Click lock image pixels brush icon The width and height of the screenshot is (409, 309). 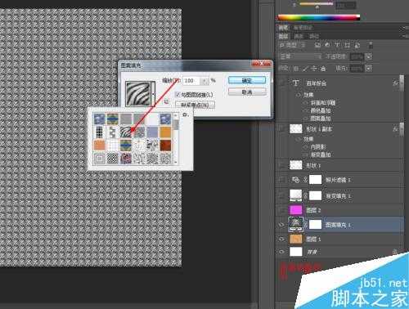(x=305, y=69)
